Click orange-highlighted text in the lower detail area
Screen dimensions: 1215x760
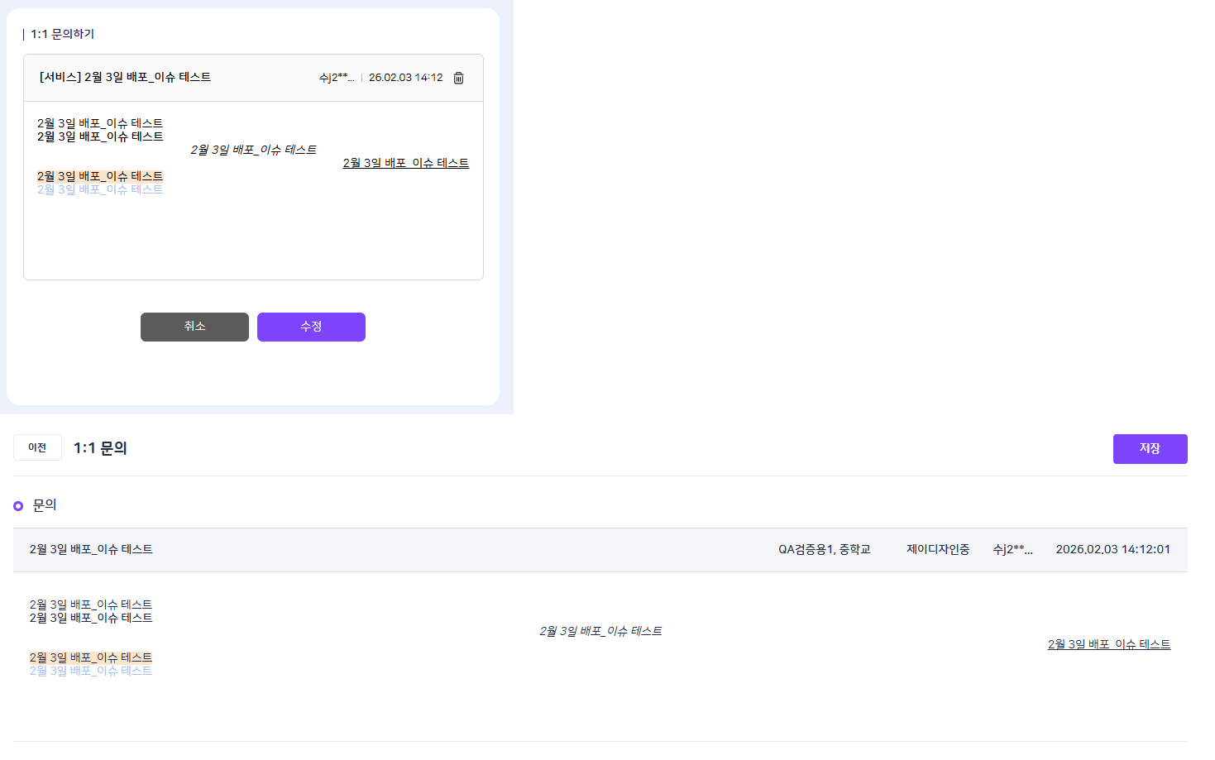91,657
